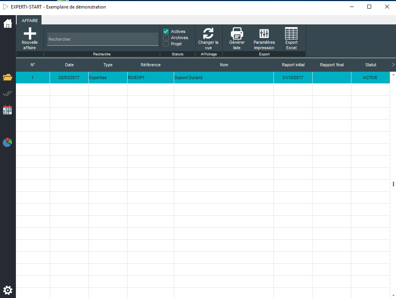Image resolution: width=396 pixels, height=298 pixels.
Task: Select the Dupont Durand name cell
Action: [x=224, y=78]
